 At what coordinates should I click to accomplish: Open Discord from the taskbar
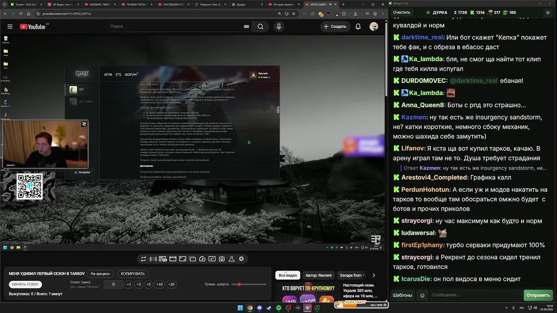[x=260, y=308]
